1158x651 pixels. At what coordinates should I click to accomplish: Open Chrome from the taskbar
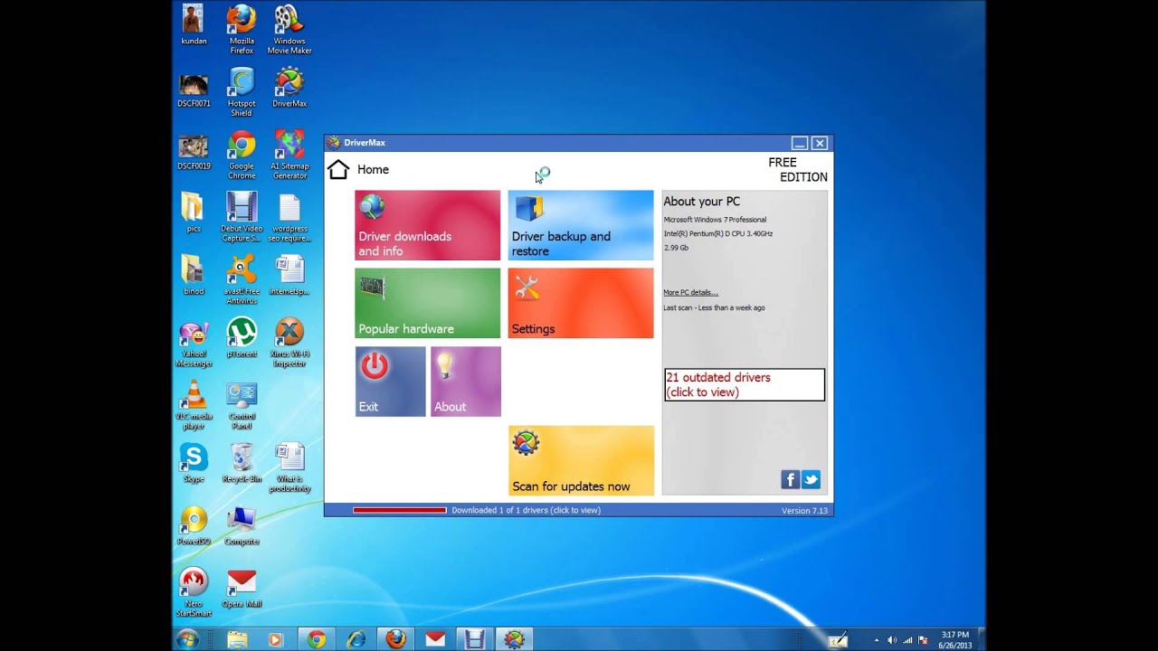point(316,639)
